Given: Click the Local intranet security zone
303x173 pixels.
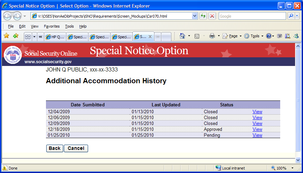Looking at the screenshot, I should 230,168.
